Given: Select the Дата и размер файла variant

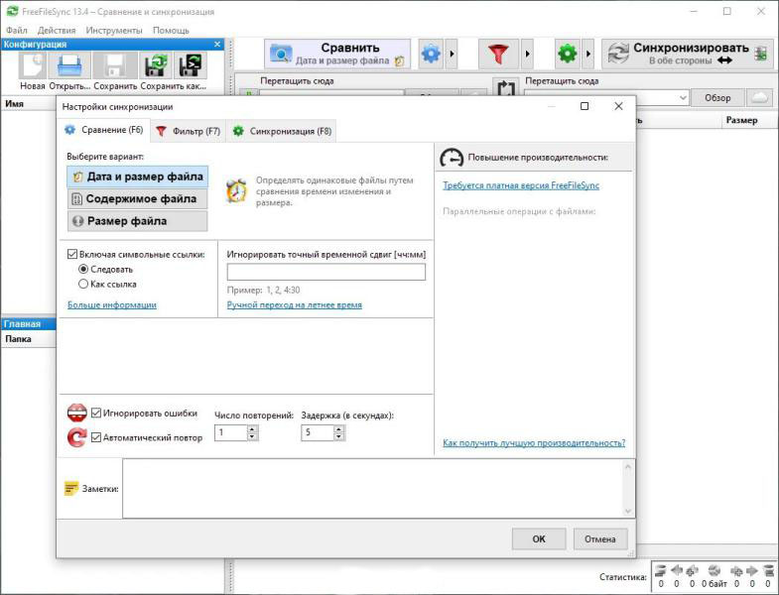Looking at the screenshot, I should (138, 177).
